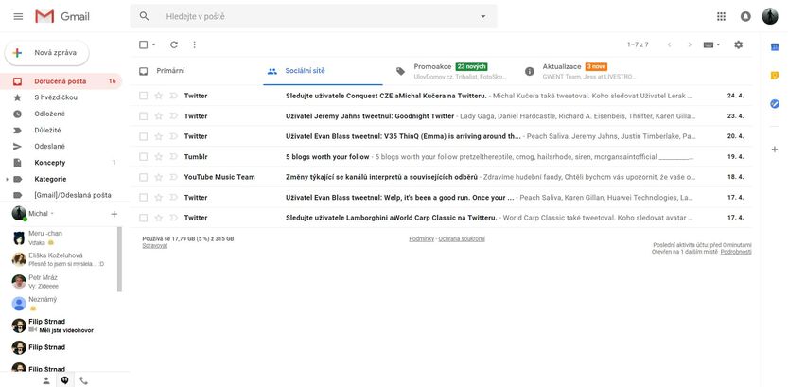Open the more options menu in the toolbar
Viewport: 788px width, 387px height.
[x=195, y=44]
